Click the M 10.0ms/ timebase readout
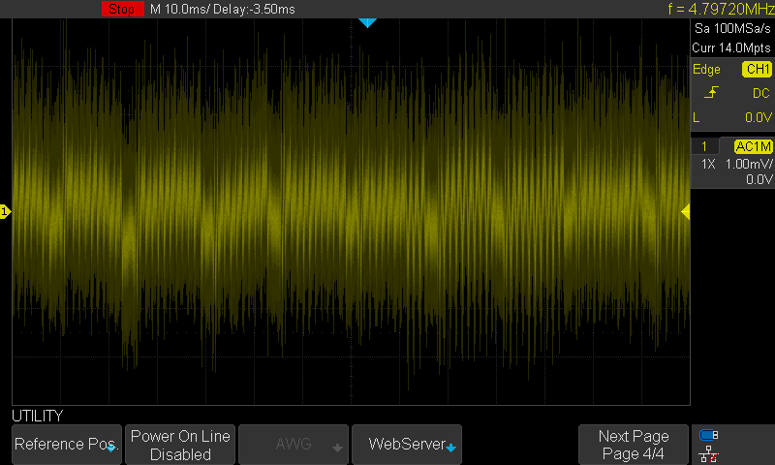This screenshot has width=775, height=465. [x=179, y=10]
